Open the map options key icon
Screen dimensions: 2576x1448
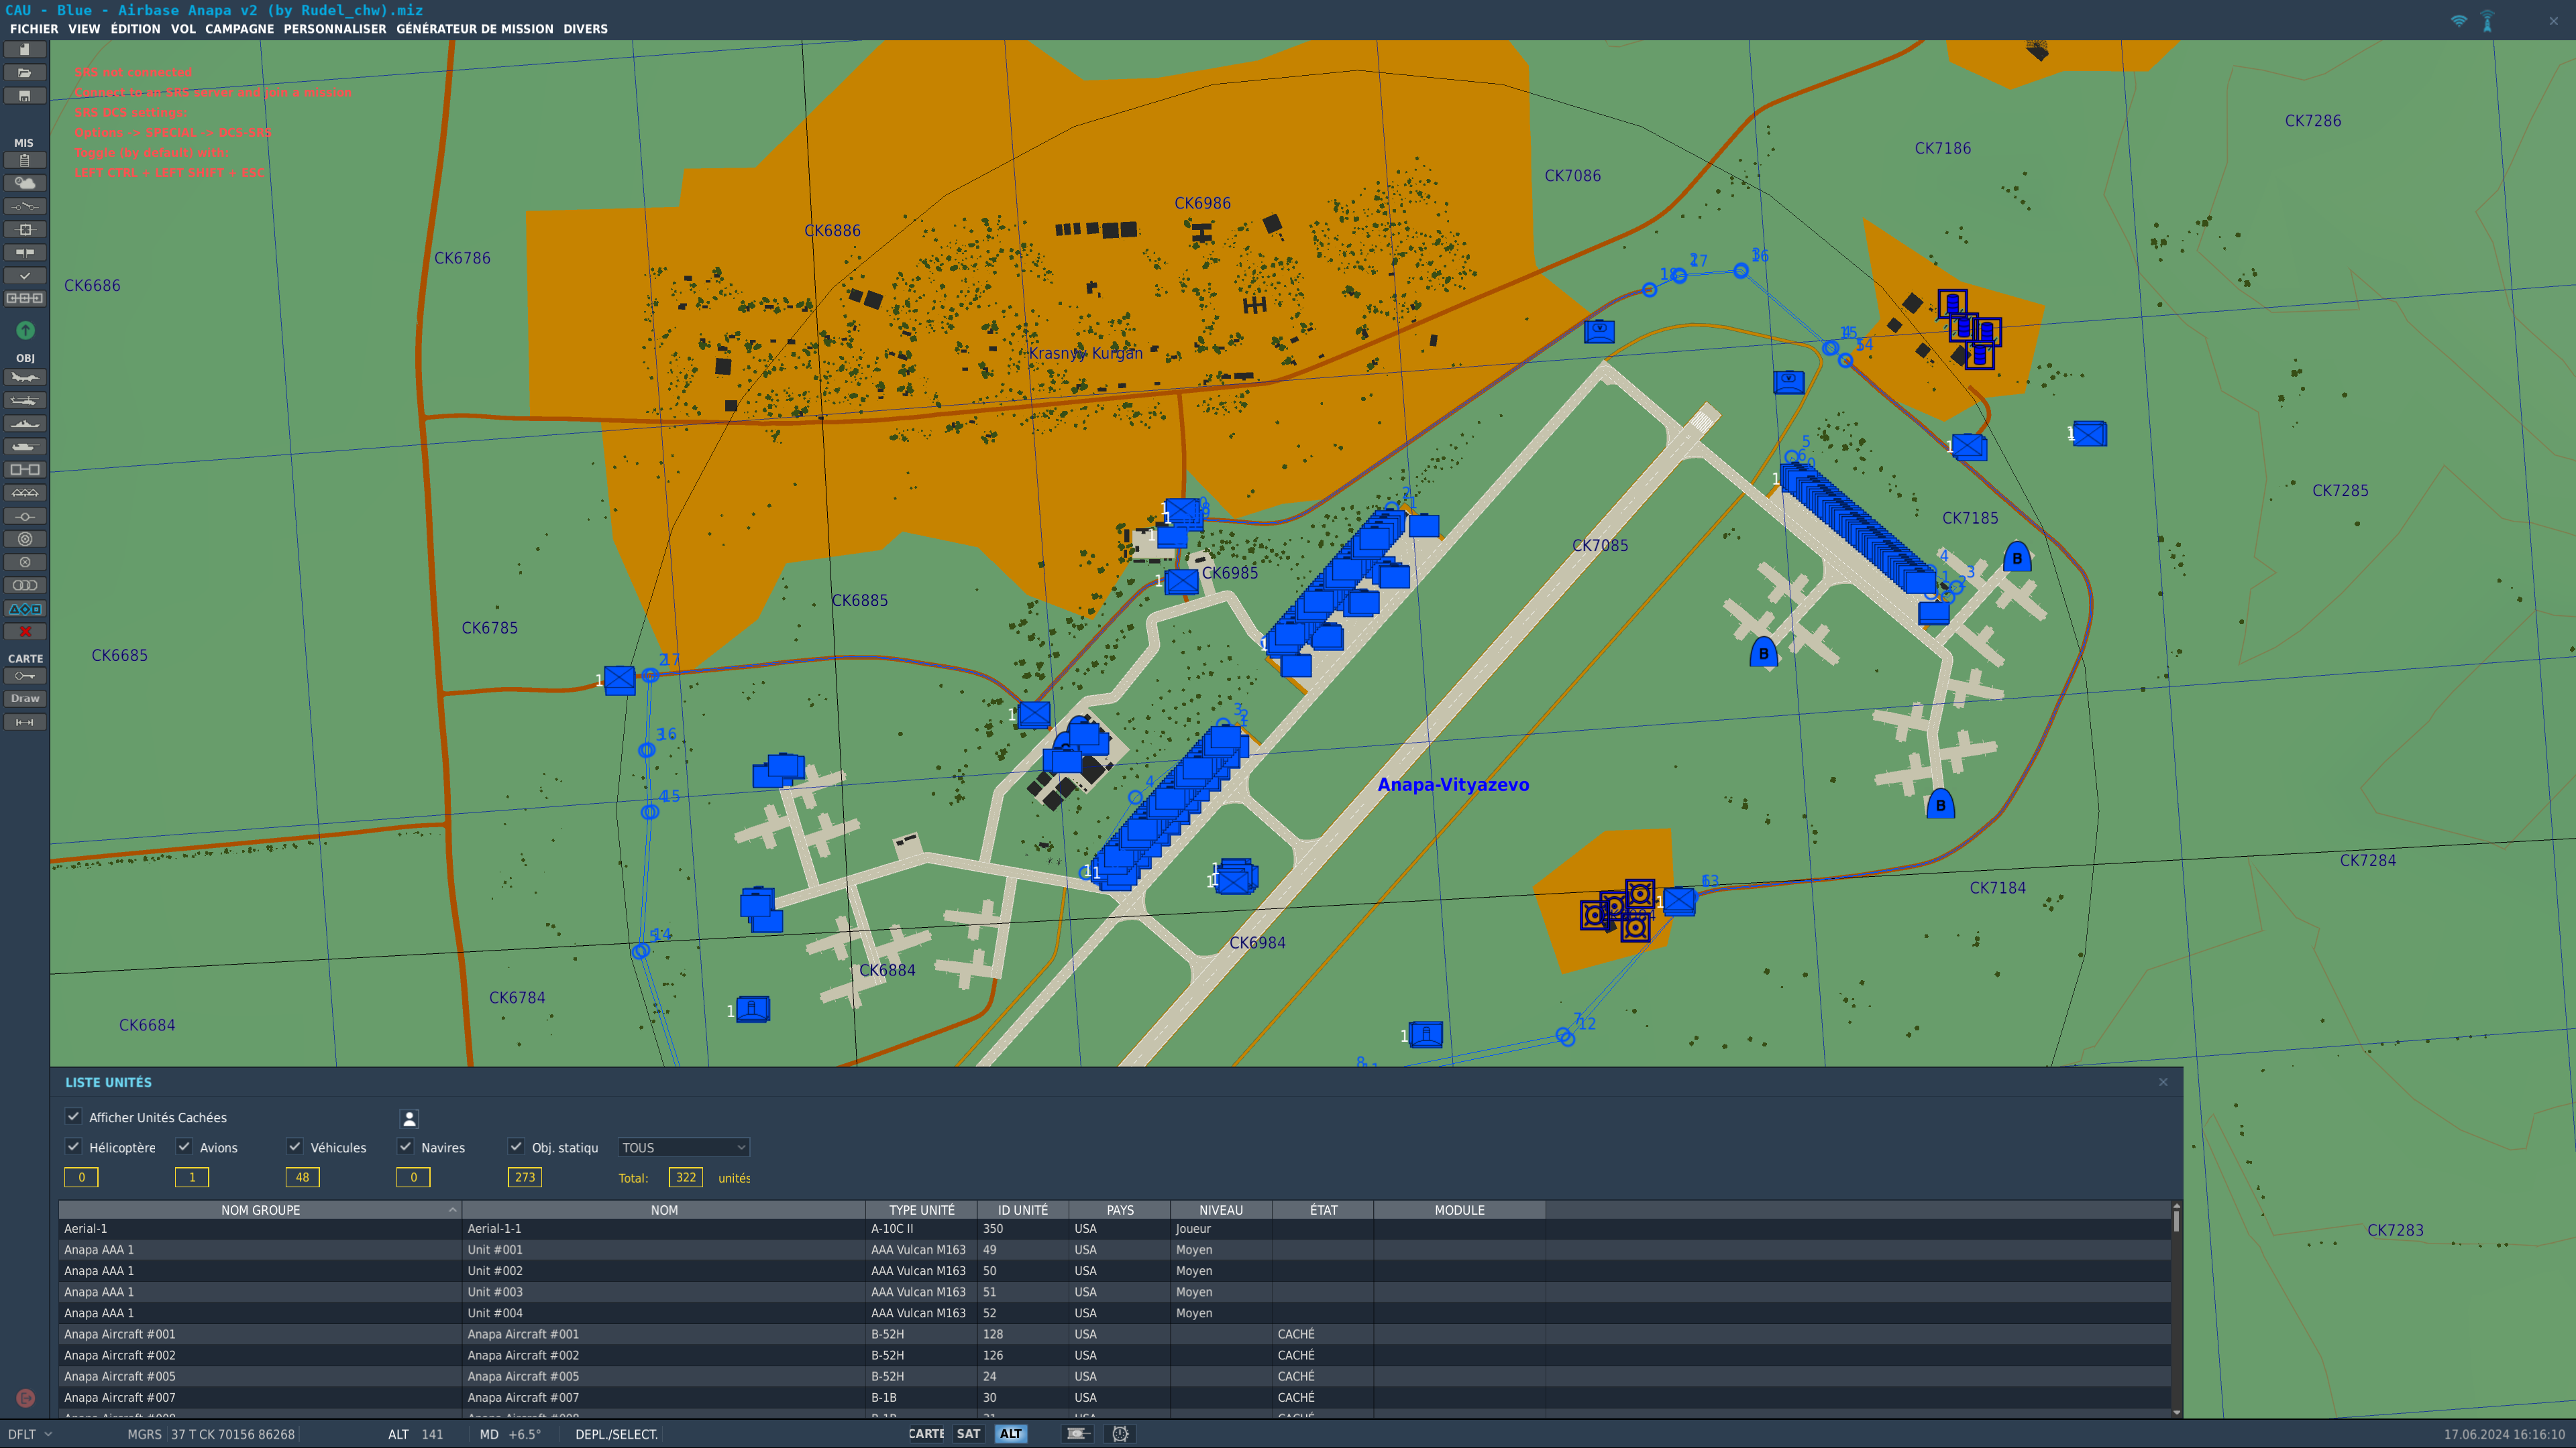click(x=25, y=676)
